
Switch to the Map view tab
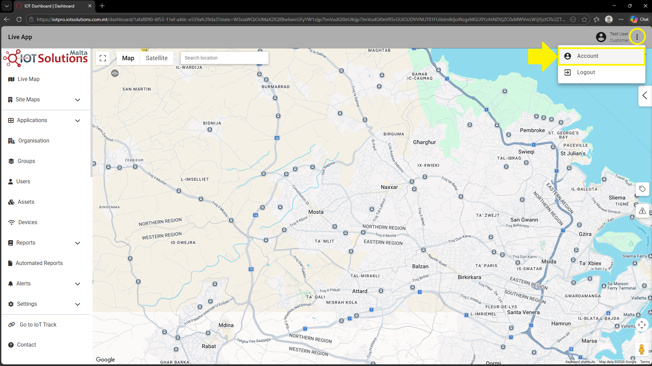tap(128, 58)
